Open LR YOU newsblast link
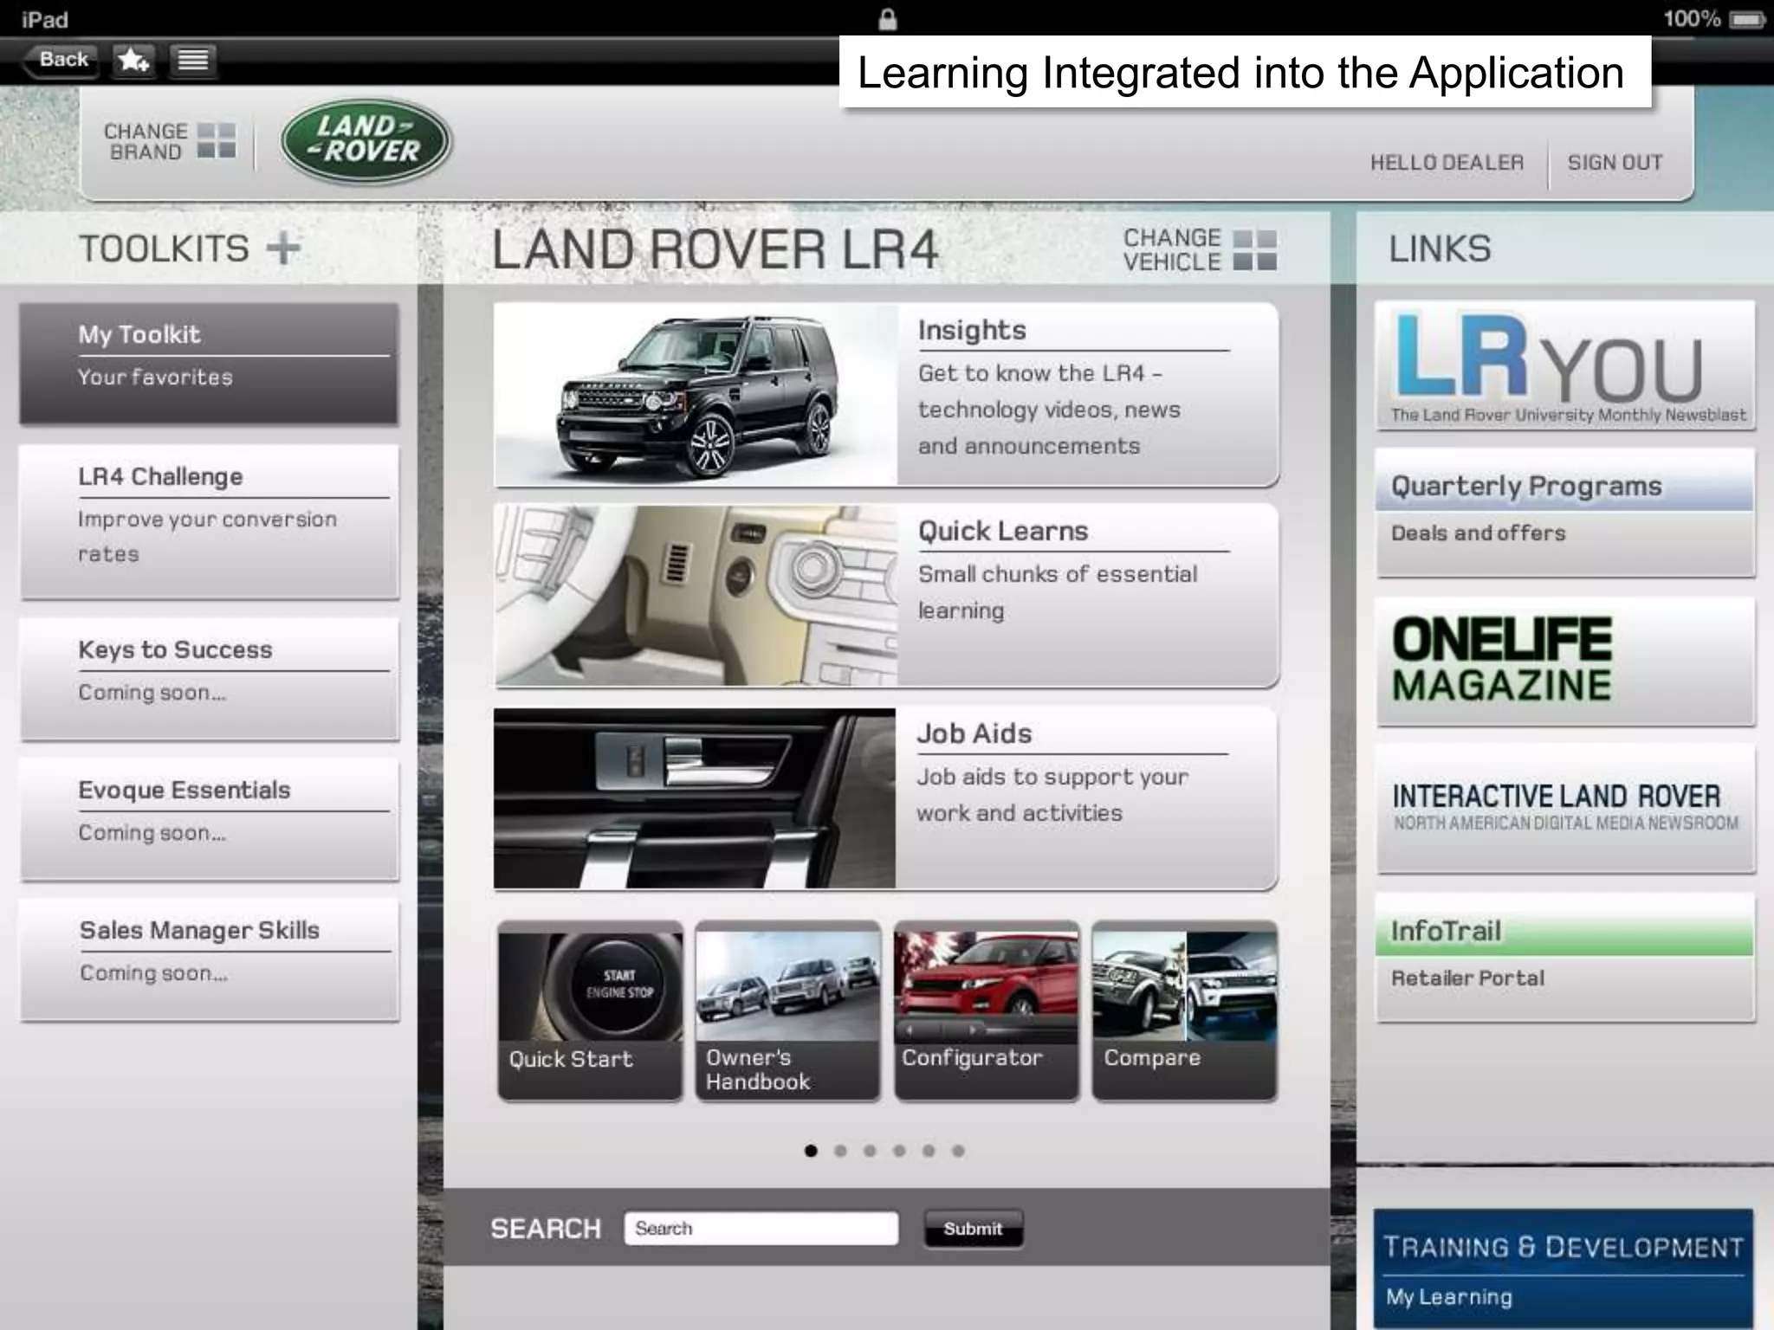 click(1564, 365)
